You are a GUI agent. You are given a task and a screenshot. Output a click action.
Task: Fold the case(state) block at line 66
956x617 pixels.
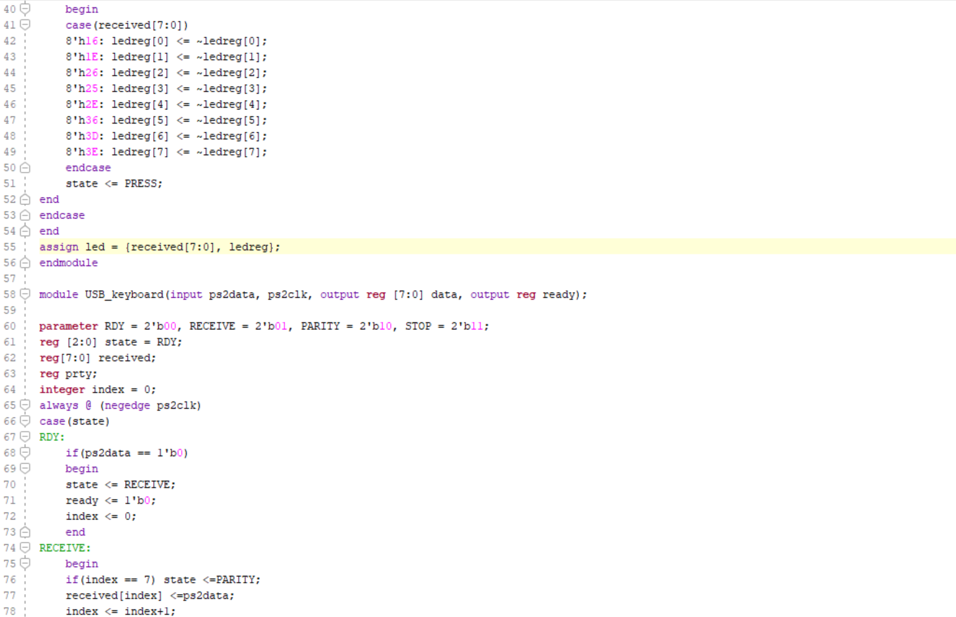(25, 421)
